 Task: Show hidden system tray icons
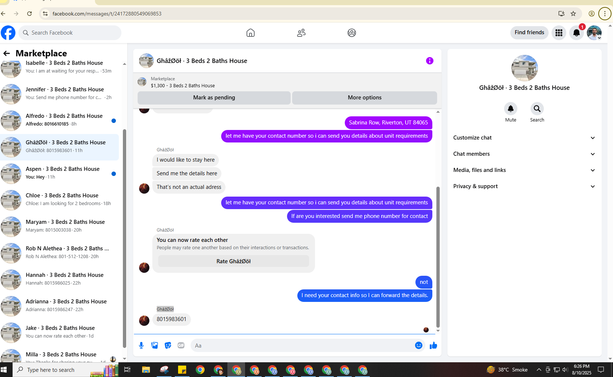coord(539,370)
